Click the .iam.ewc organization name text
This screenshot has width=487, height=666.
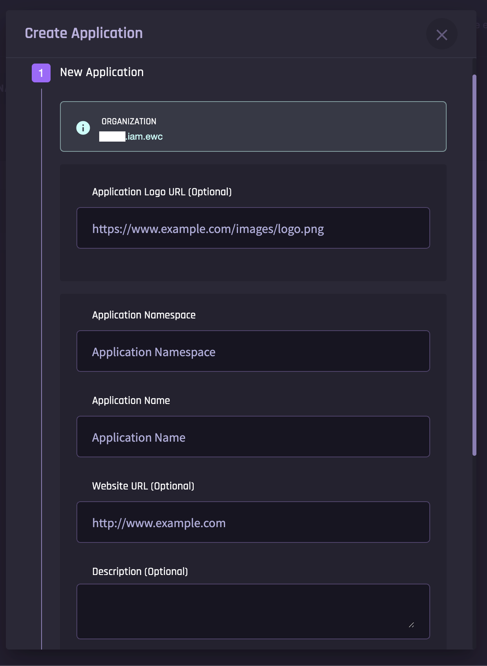pos(144,136)
